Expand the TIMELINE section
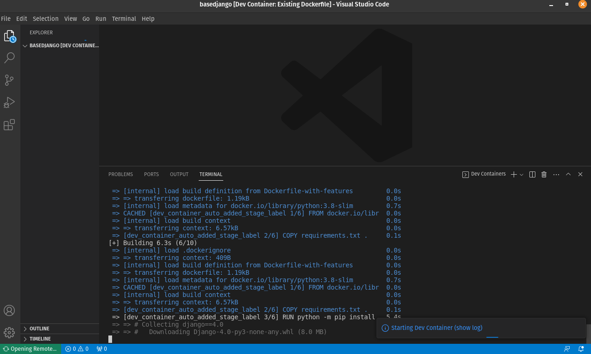This screenshot has height=354, width=591. pyautogui.click(x=60, y=339)
